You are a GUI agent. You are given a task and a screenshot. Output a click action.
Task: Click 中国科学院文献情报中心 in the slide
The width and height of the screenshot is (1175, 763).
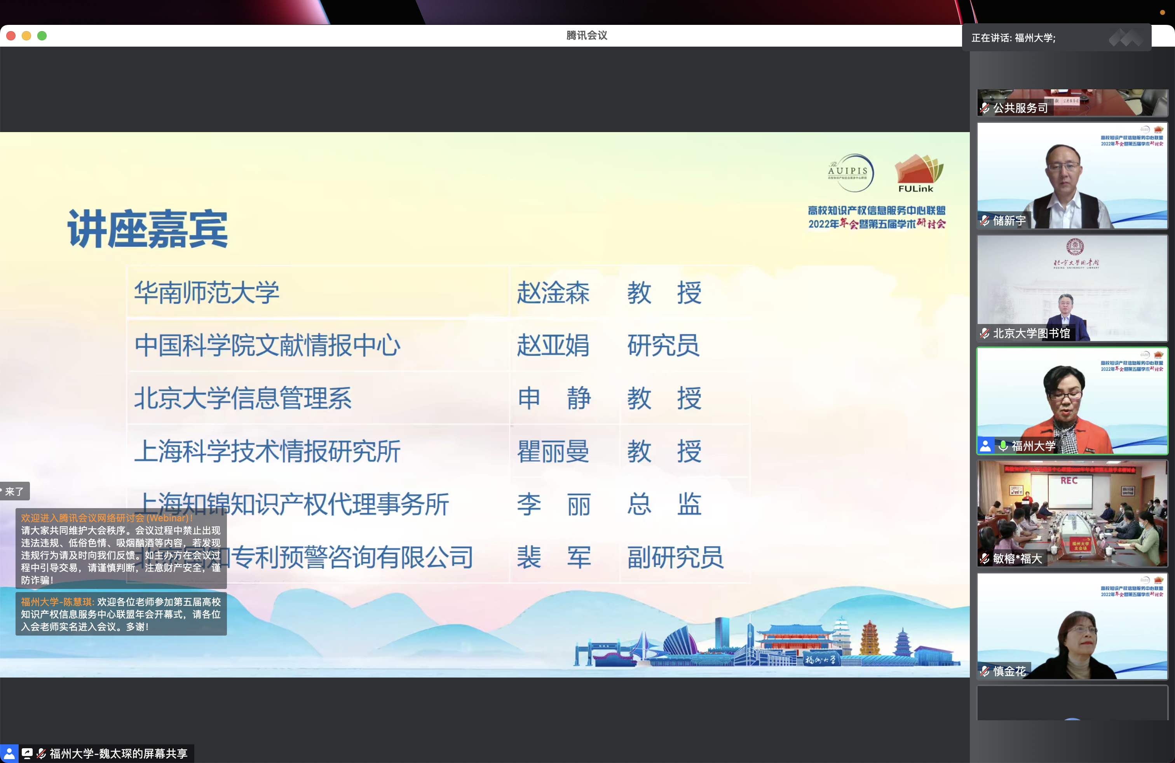click(268, 345)
